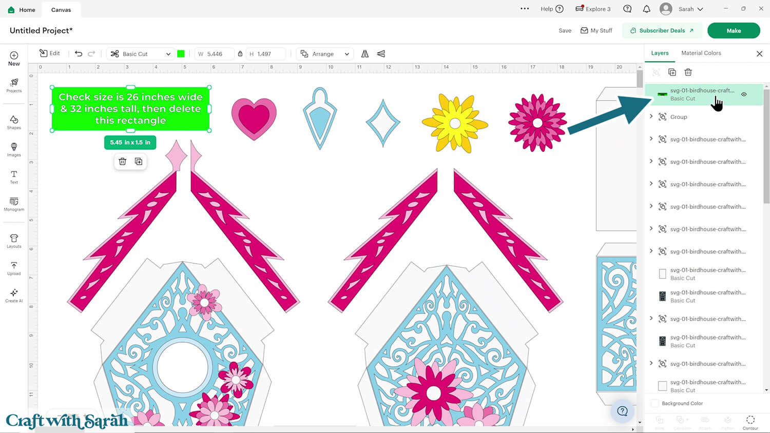Select the green instruction rectangle on canvas

tap(131, 109)
